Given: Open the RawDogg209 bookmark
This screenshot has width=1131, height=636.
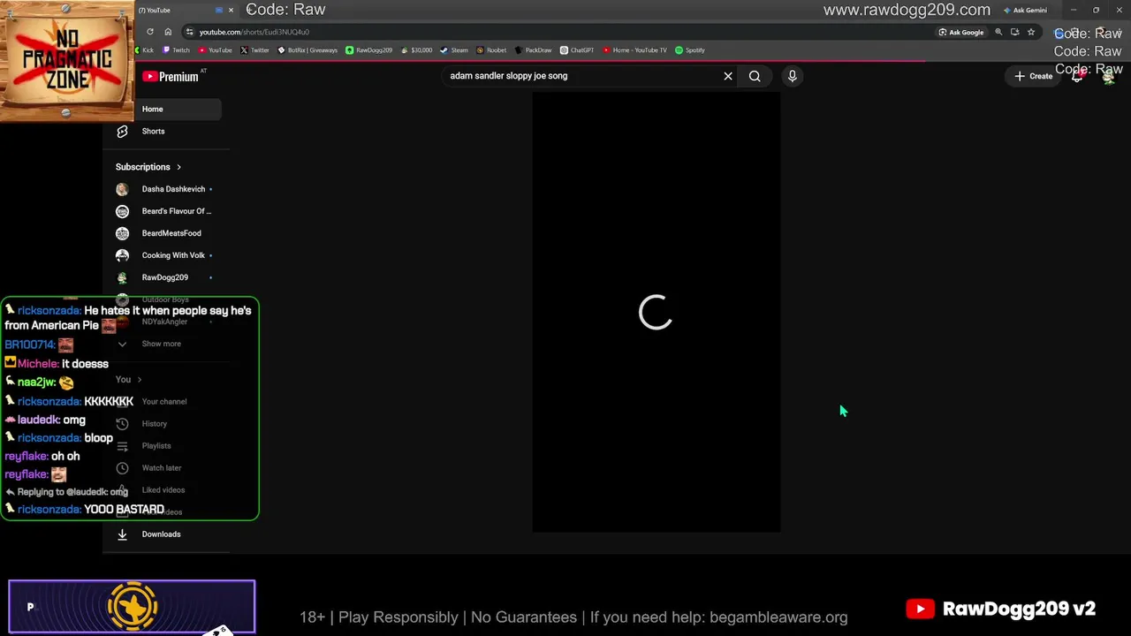Looking at the screenshot, I should [x=368, y=50].
